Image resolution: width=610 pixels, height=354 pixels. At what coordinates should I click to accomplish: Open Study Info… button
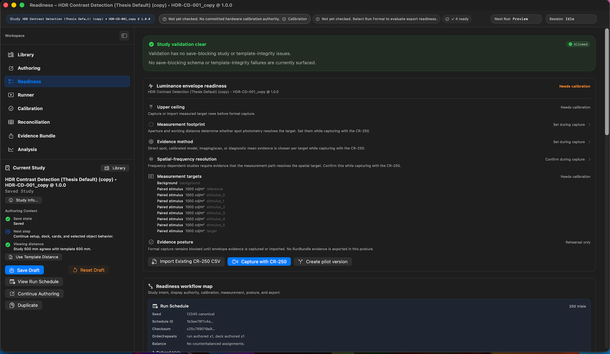[24, 200]
